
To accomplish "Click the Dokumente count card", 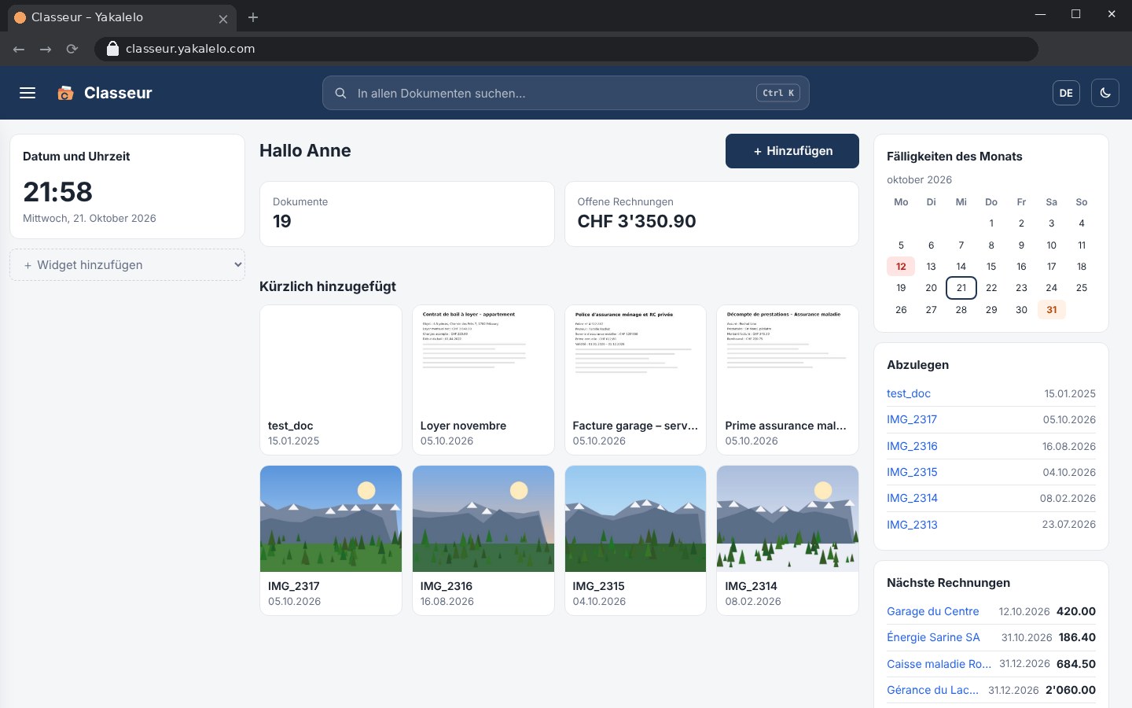I will point(407,214).
